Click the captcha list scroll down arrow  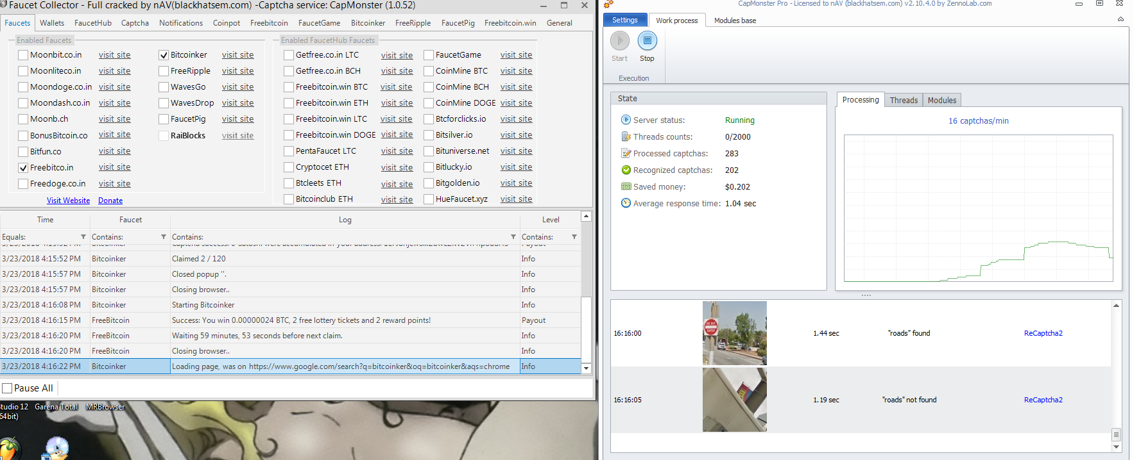click(1117, 447)
